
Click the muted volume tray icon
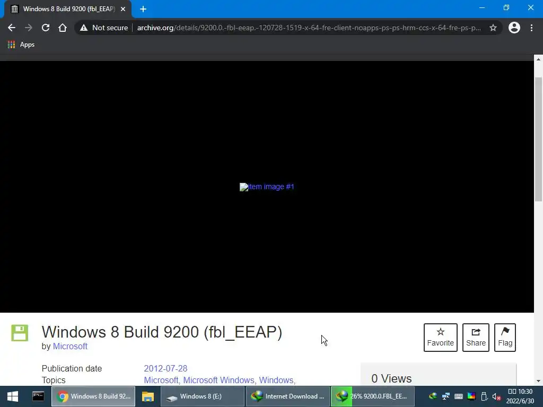[496, 396]
